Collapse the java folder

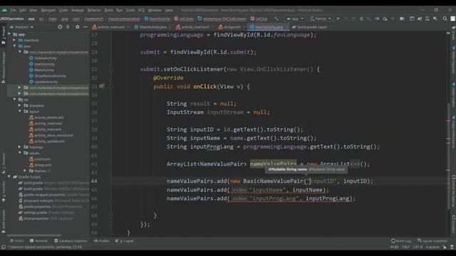[14, 46]
